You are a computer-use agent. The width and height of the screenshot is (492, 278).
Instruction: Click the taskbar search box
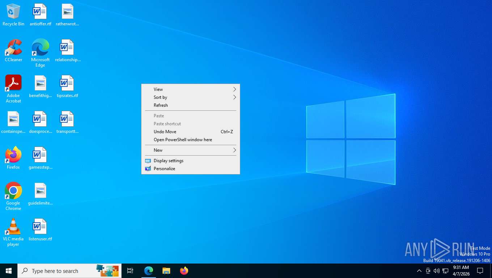coord(69,271)
